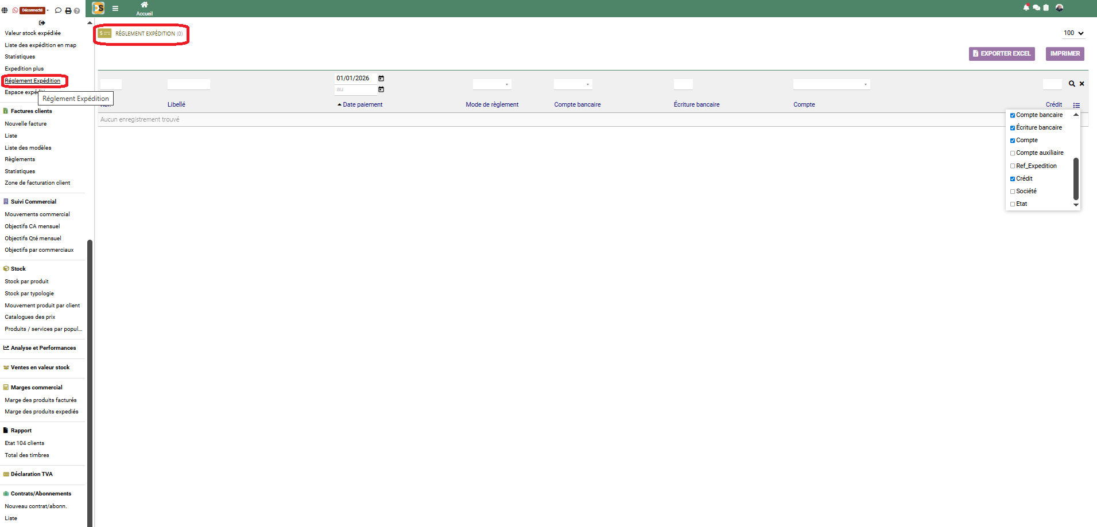This screenshot has height=527, width=1097.
Task: Expand the Compte filter dropdown
Action: (x=831, y=84)
